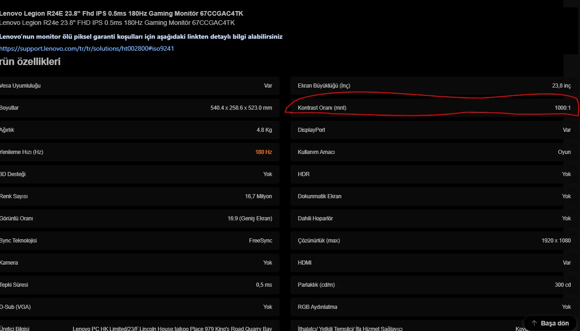
Task: Click the Dahili Hoparlör row label
Action: [315, 219]
